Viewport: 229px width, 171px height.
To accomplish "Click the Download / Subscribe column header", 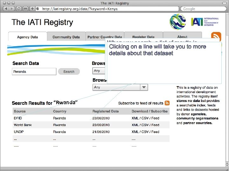I will click(x=149, y=111).
